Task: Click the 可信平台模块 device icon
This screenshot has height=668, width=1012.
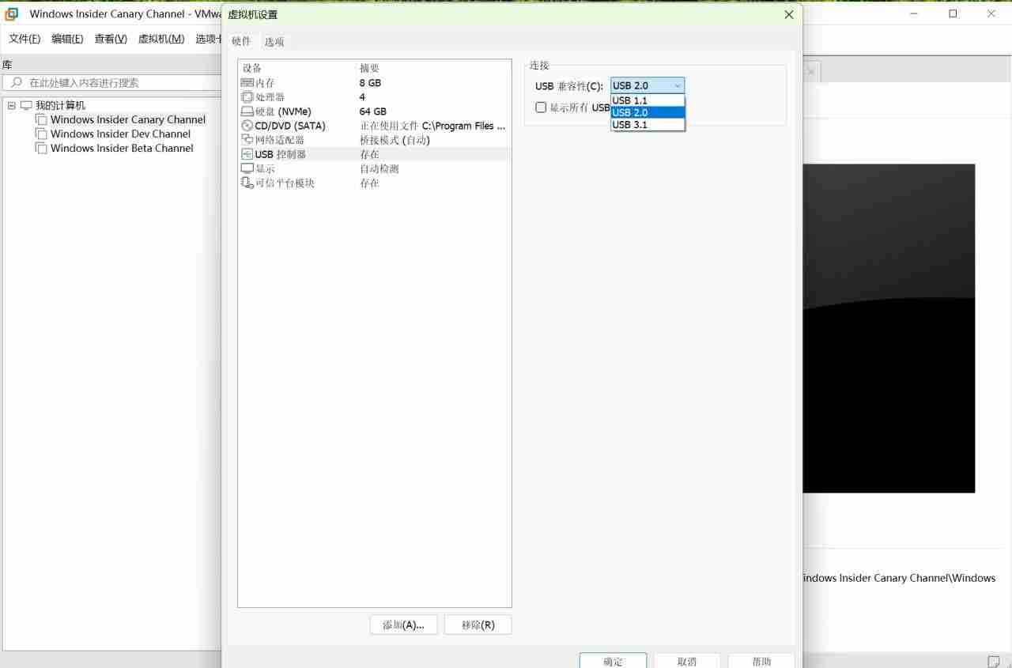Action: click(x=246, y=183)
